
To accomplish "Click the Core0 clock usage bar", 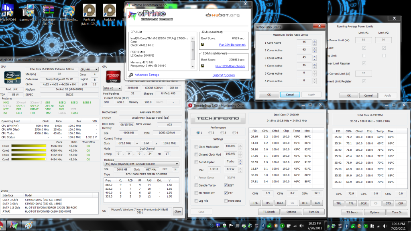I will point(29,146).
